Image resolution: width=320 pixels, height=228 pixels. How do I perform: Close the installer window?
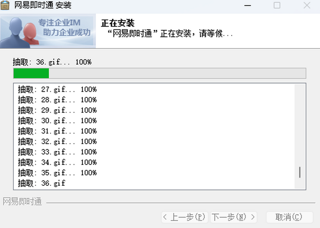(307, 5)
